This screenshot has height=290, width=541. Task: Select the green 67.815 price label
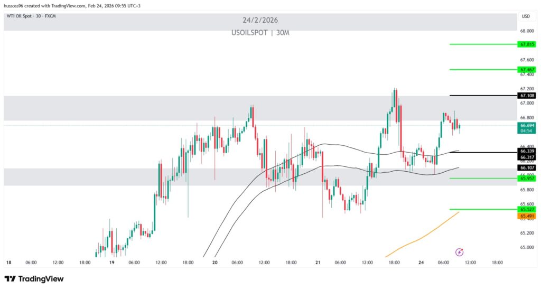[x=527, y=44]
